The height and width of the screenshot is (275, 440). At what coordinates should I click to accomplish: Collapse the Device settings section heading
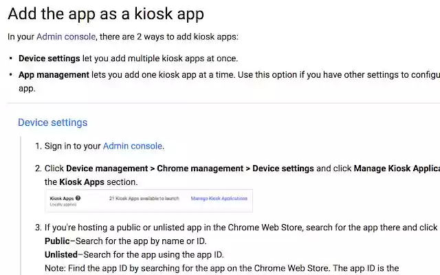pyautogui.click(x=52, y=122)
